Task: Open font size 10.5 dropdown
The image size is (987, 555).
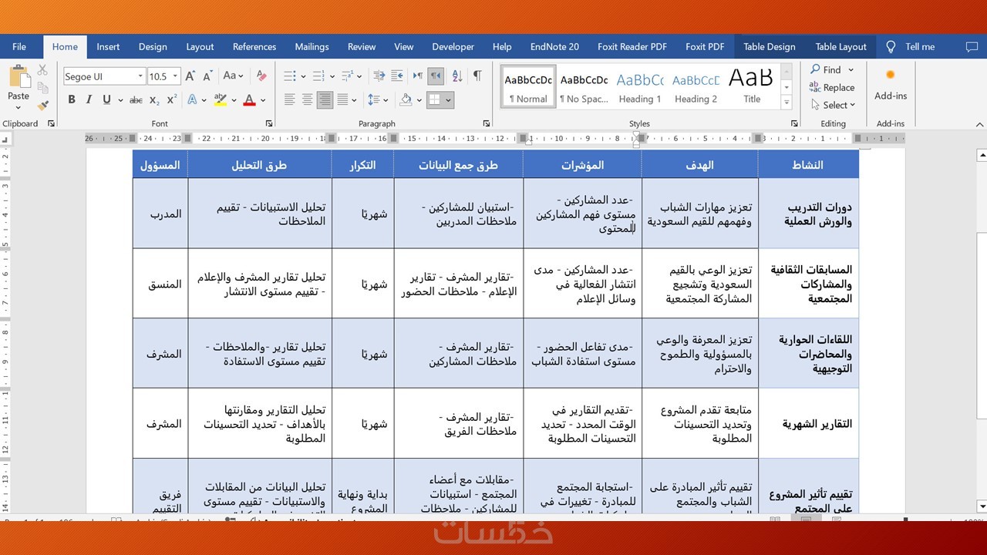Action: [176, 76]
